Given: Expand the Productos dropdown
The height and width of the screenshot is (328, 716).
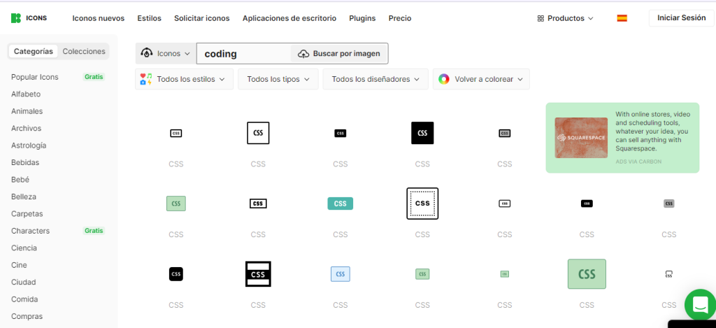Looking at the screenshot, I should pos(565,18).
